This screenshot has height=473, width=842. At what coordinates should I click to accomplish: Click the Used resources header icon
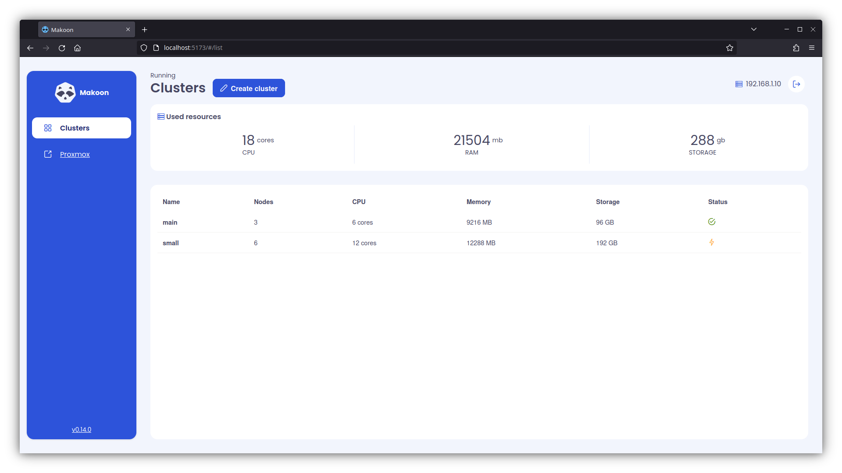click(x=161, y=116)
